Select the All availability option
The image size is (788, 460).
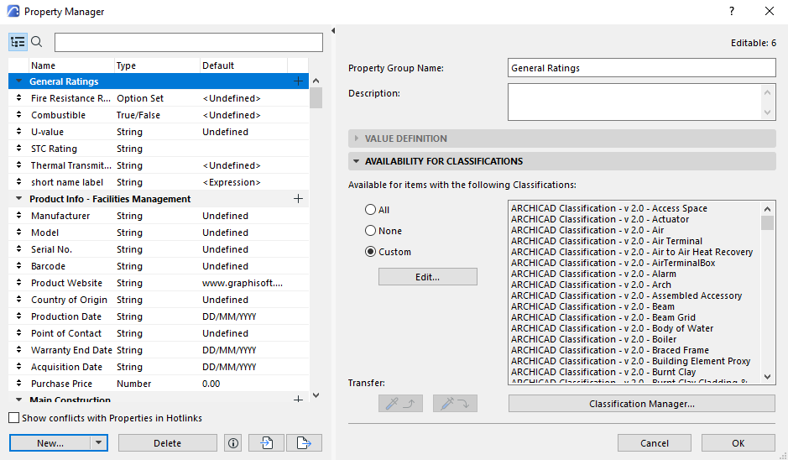click(x=370, y=210)
